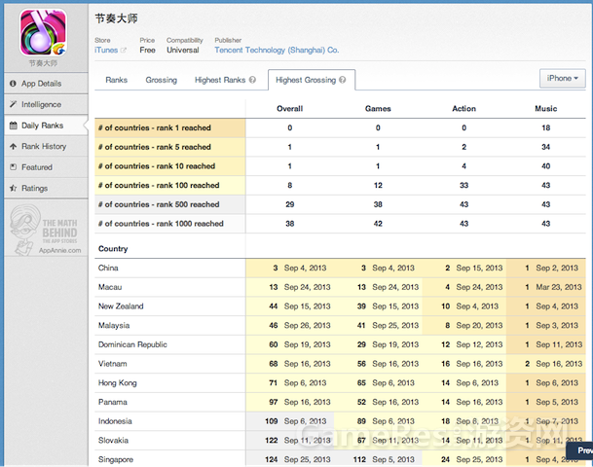Follow the iTunes store link
Screen dimensions: 593x467
[106, 51]
